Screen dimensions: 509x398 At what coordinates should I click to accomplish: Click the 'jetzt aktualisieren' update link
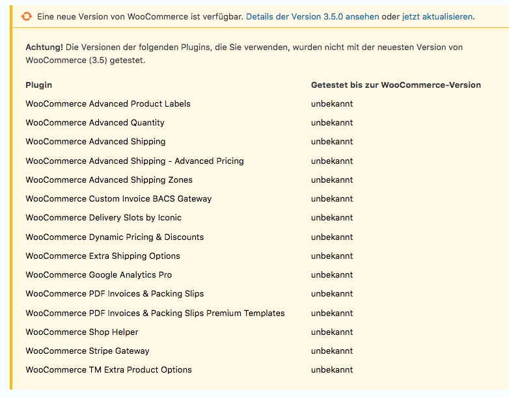click(437, 16)
